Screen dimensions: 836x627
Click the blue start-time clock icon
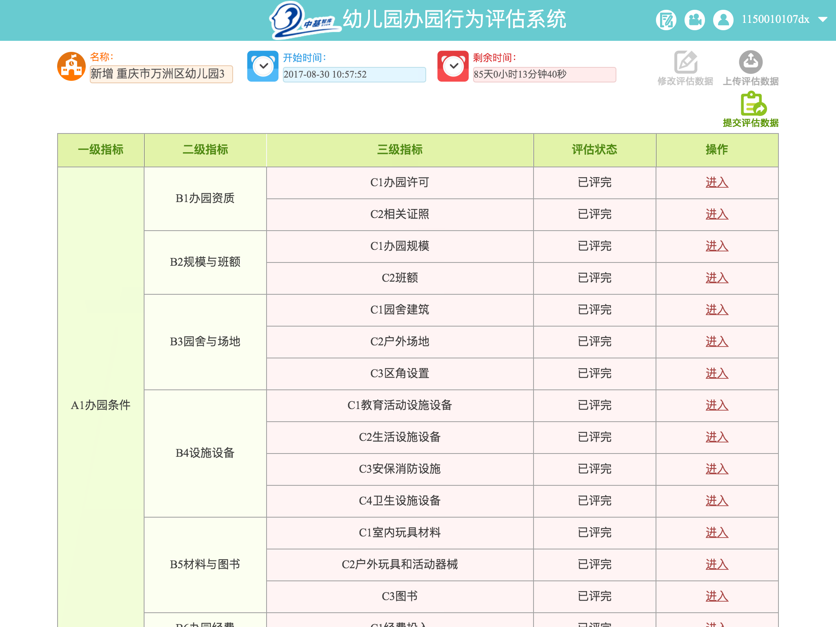(263, 66)
